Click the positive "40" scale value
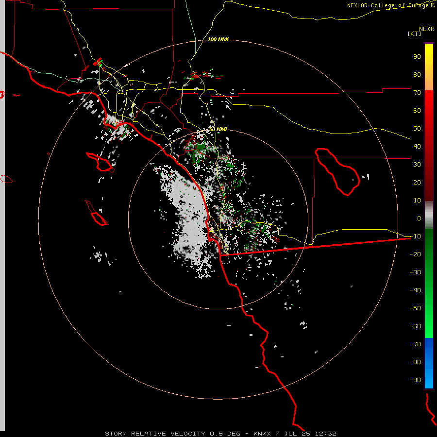Image resolution: width=437 pixels, height=437 pixels. pyautogui.click(x=417, y=146)
